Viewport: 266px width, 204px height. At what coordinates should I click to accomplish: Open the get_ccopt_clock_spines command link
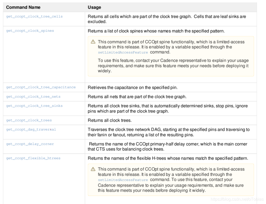coord(30,31)
